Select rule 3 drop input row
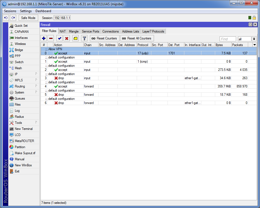 tap(149, 78)
